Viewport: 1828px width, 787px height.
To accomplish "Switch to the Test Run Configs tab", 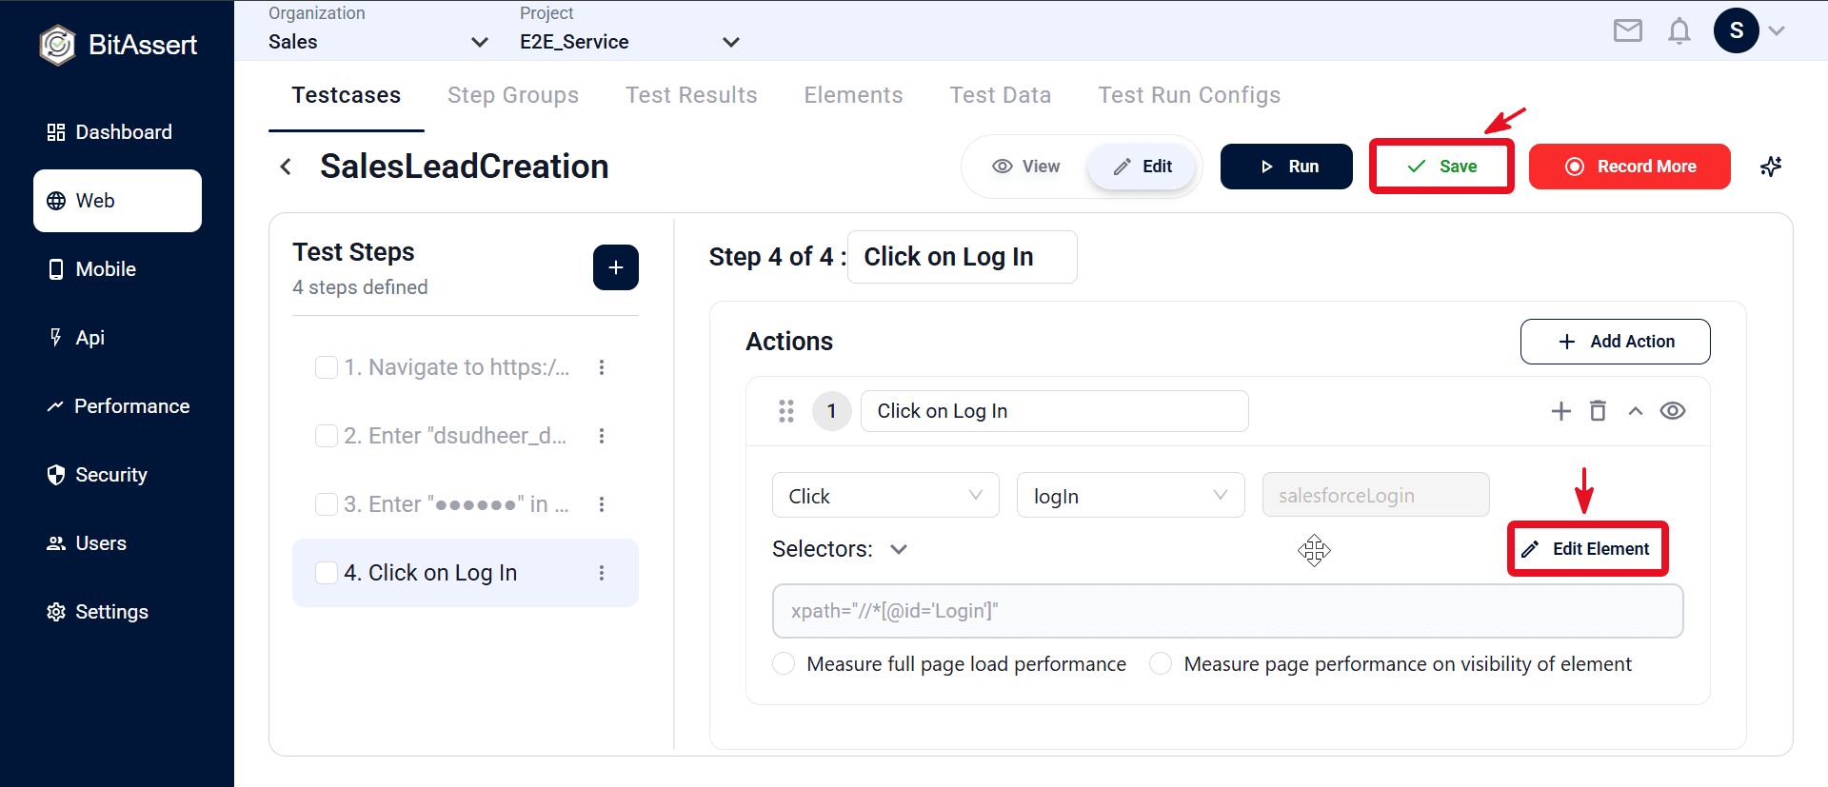I will [1189, 95].
